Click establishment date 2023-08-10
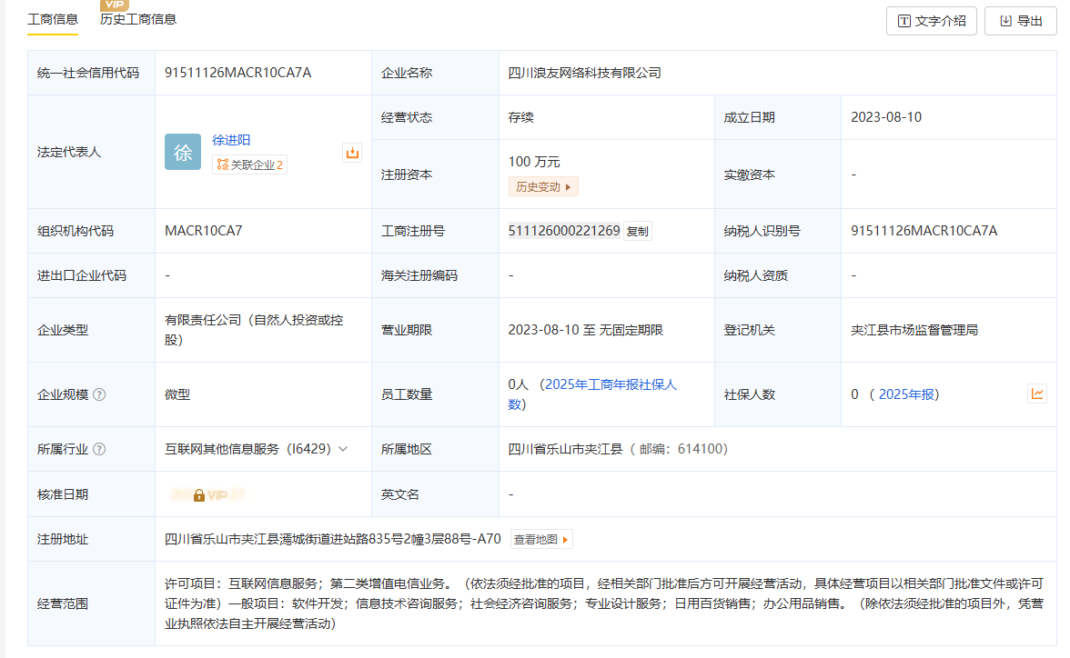Screen dimensions: 1070x658 886,117
